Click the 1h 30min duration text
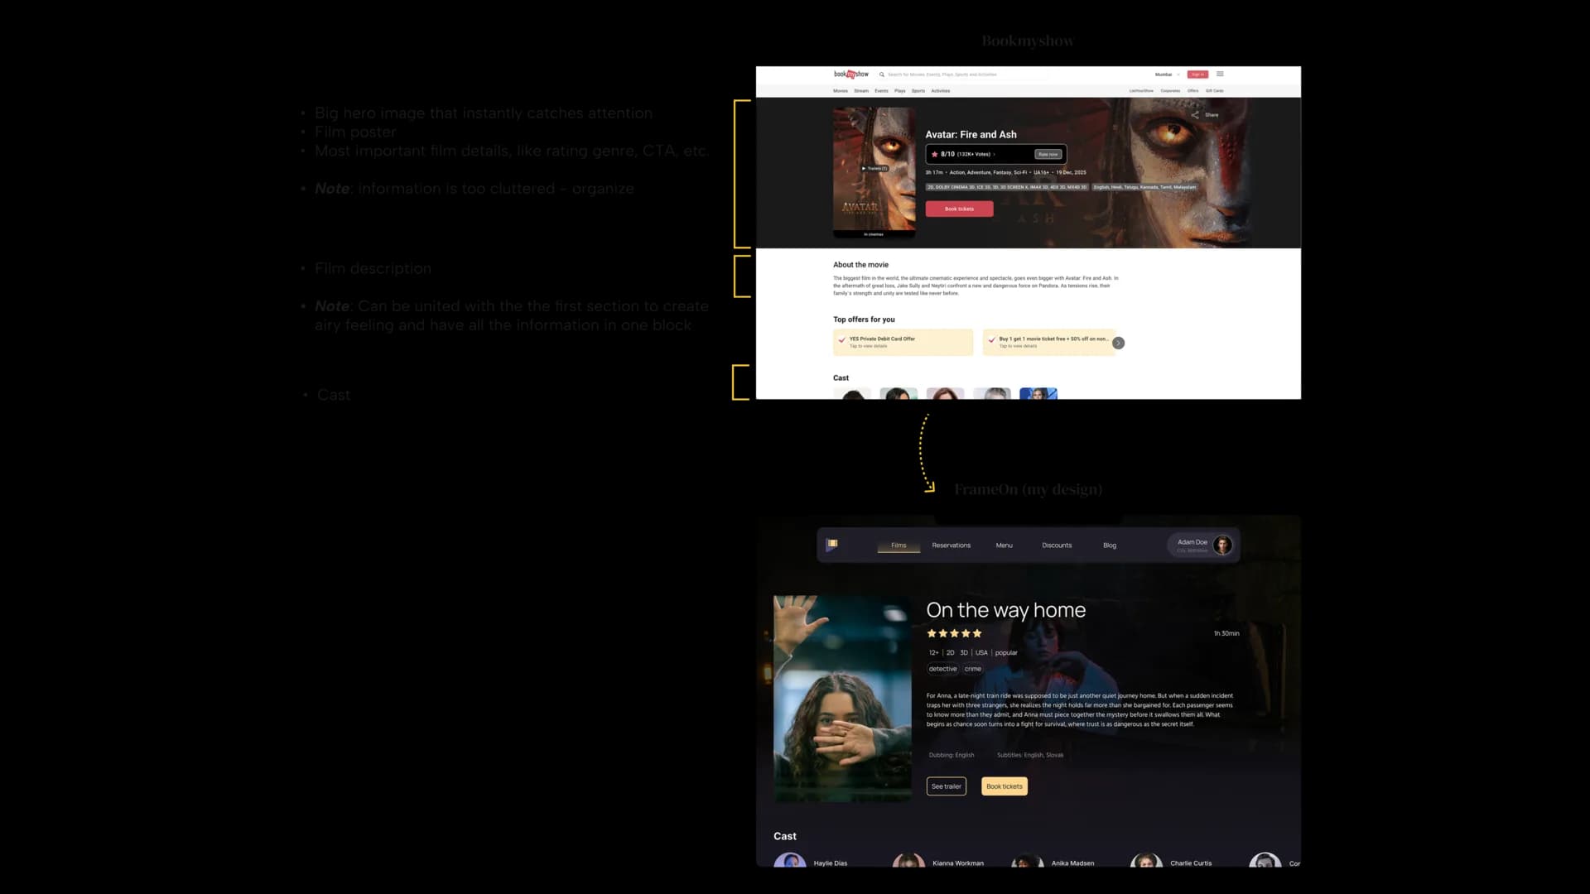1590x894 pixels. 1226,633
